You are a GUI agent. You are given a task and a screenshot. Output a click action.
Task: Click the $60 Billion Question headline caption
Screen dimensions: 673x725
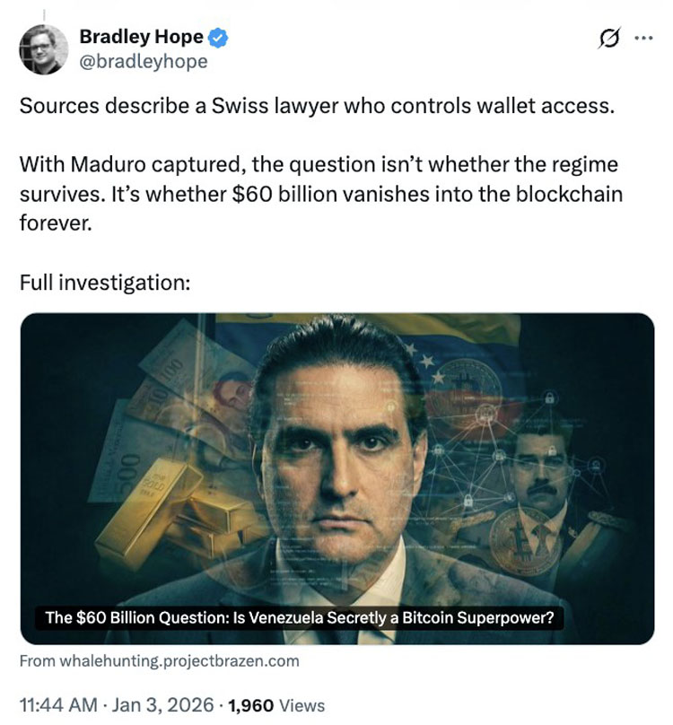pos(300,618)
